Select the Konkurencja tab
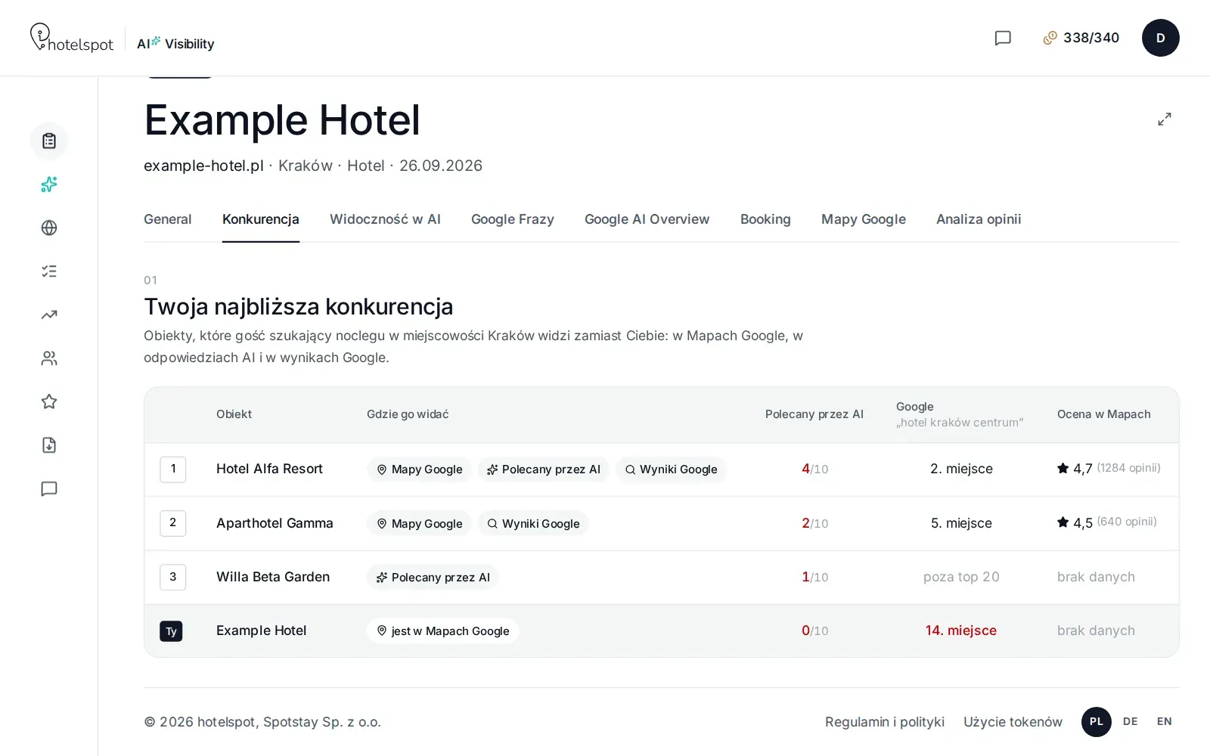 tap(261, 219)
